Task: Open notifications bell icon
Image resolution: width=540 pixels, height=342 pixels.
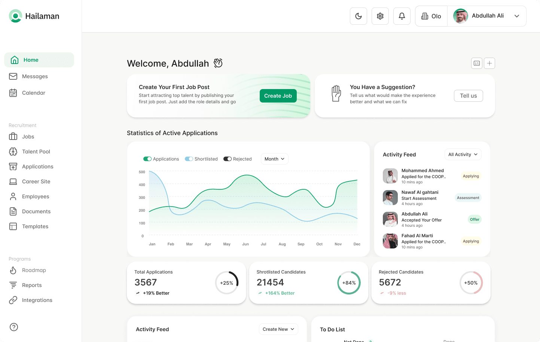Action: tap(402, 16)
